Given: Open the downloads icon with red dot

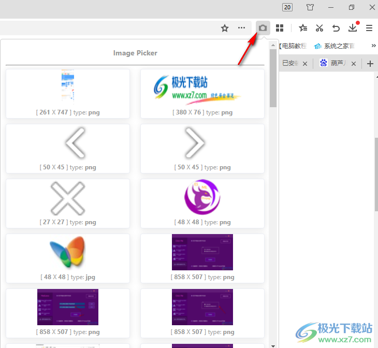Looking at the screenshot, I should coord(353,27).
